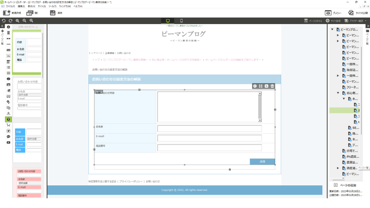The image size is (370, 208).
Task: Click the E-mail input field
Action: tap(210, 138)
